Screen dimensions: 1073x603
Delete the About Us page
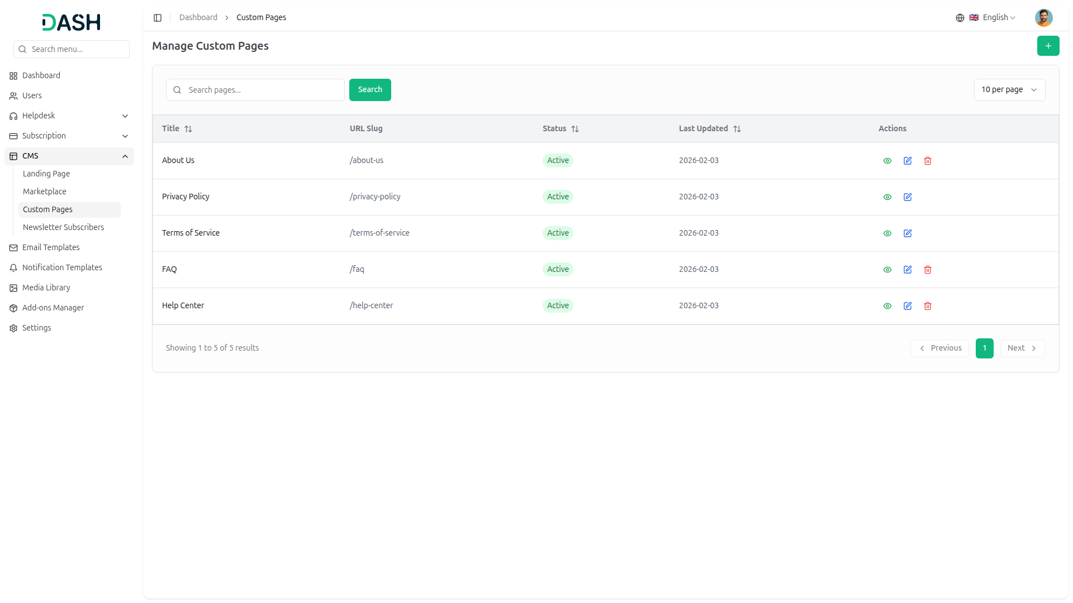[x=927, y=161]
